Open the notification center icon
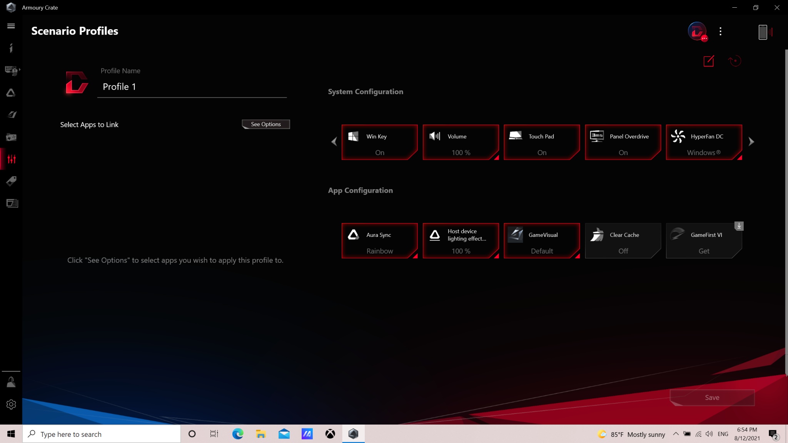The image size is (788, 443). 774,435
